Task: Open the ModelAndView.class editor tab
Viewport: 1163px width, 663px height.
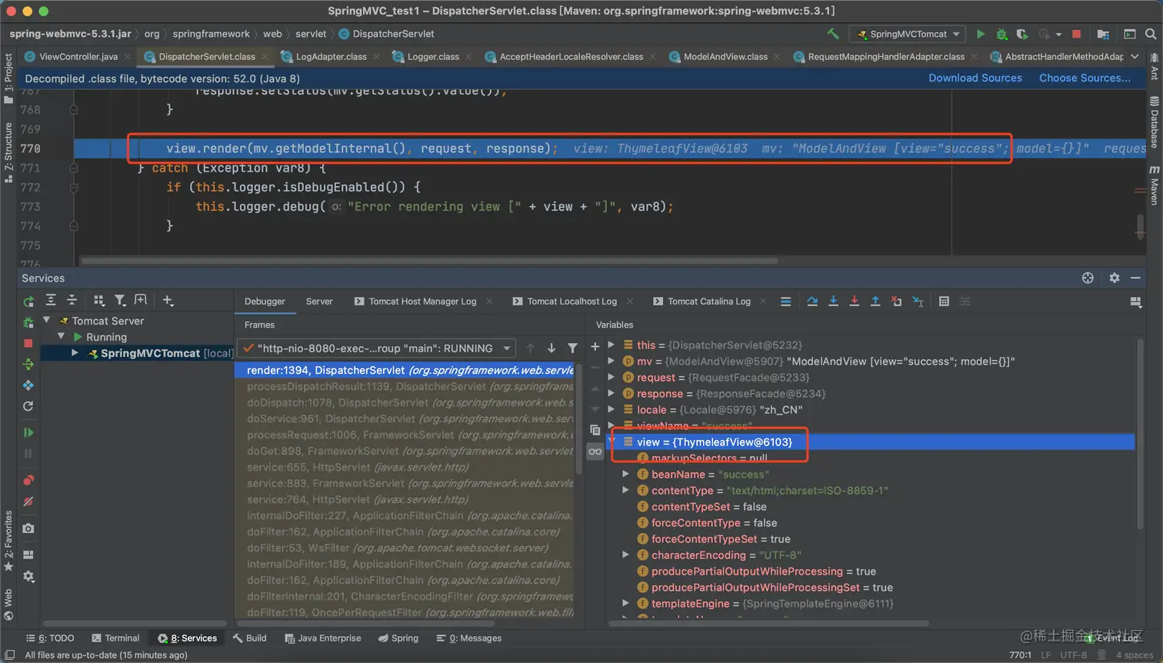Action: point(725,56)
